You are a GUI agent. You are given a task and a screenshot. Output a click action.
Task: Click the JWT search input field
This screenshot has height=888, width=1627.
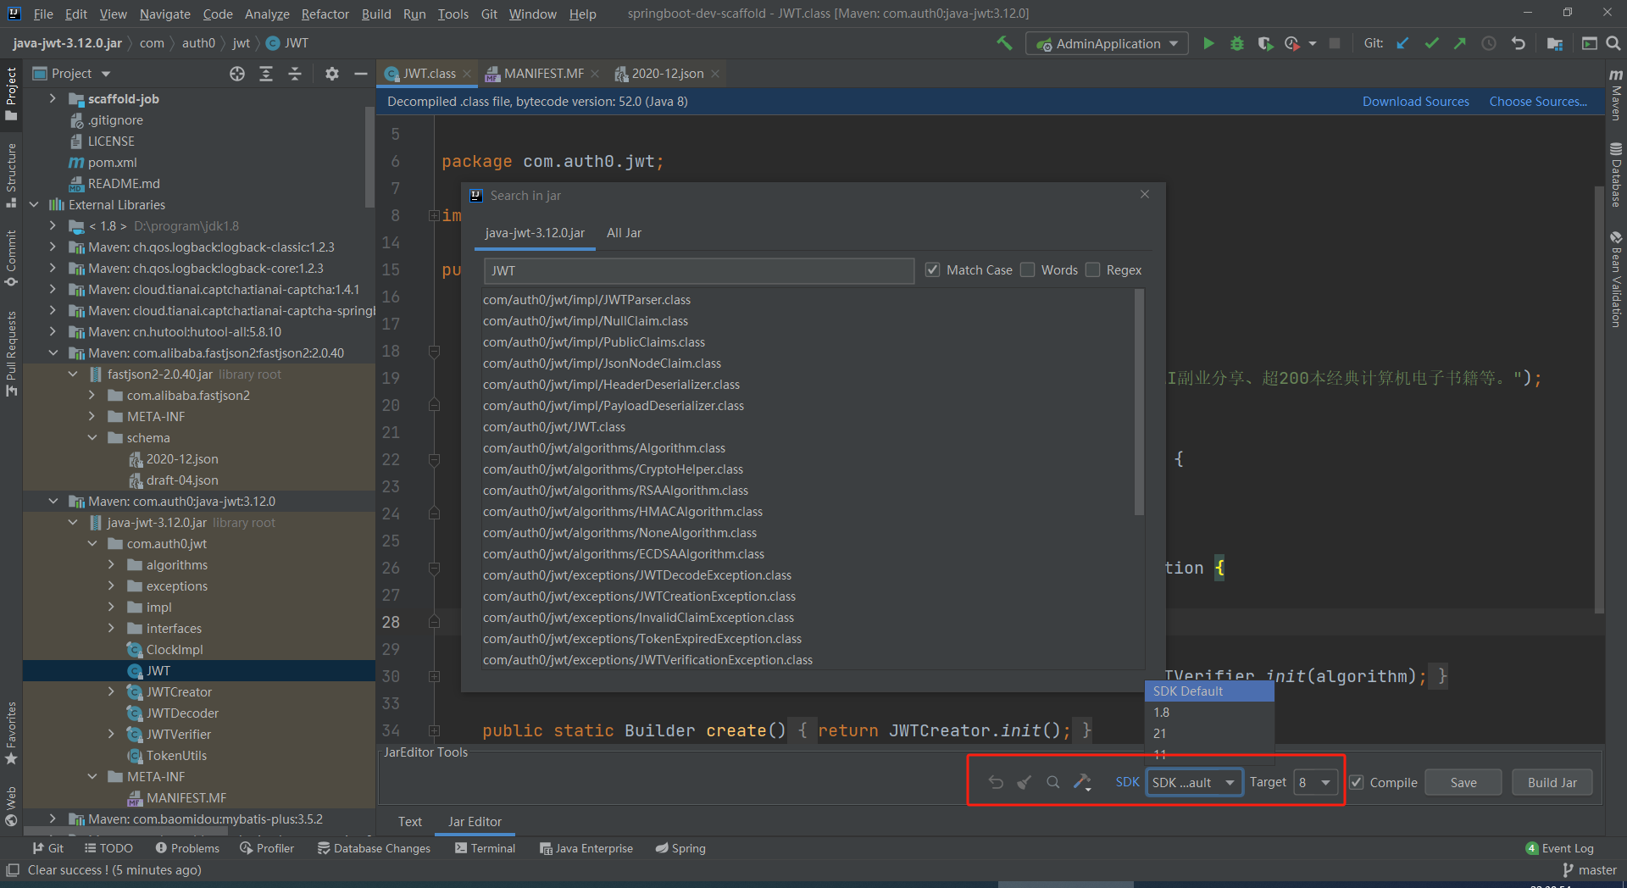click(698, 270)
